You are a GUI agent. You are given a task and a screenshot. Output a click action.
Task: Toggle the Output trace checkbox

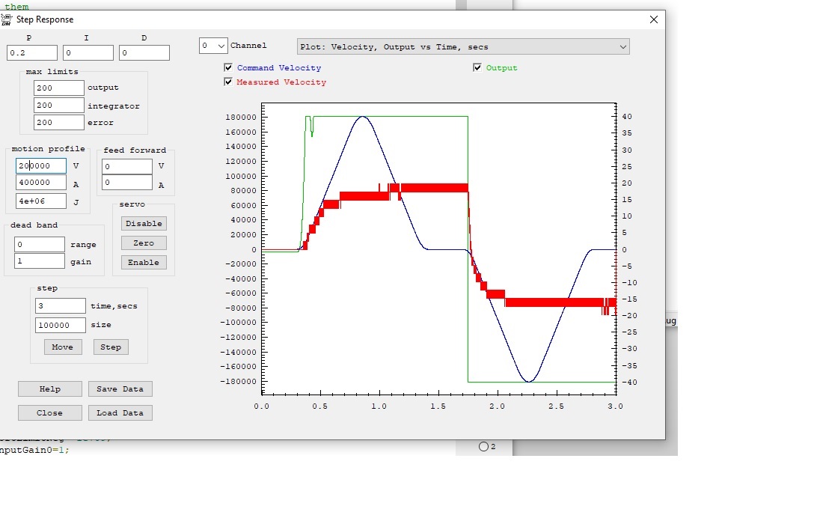pyautogui.click(x=477, y=68)
